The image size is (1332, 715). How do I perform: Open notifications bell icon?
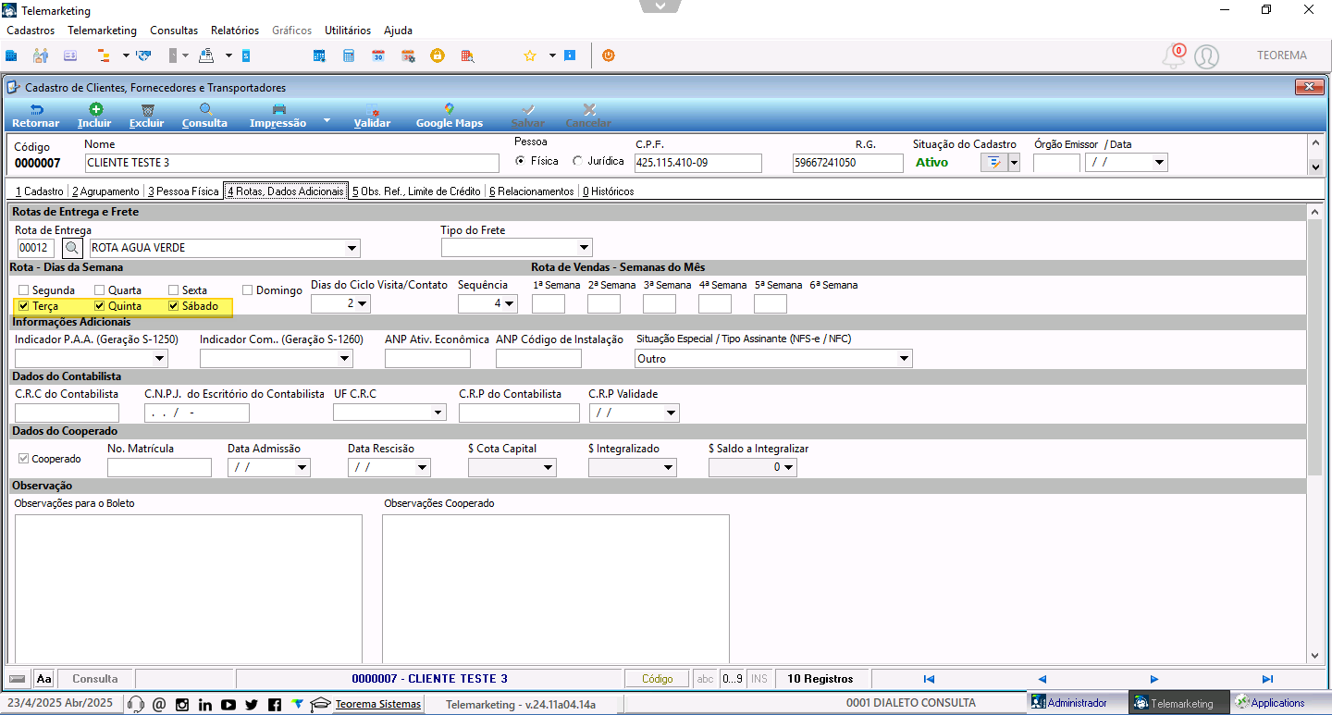pos(1173,56)
